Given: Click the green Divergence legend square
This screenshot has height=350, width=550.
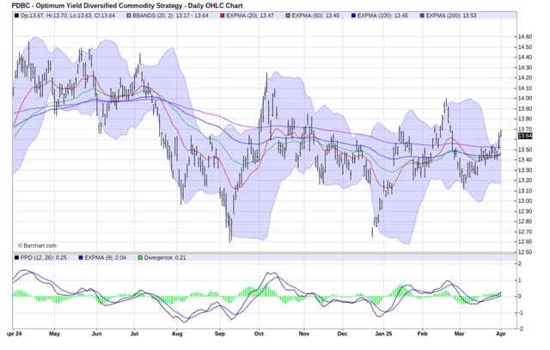Looking at the screenshot, I should coord(140,258).
